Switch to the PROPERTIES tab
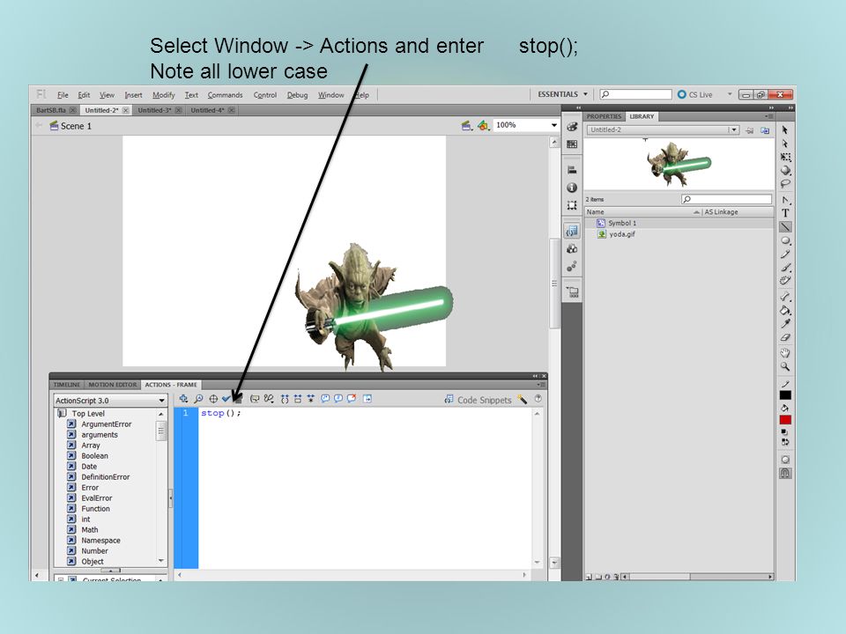 pyautogui.click(x=604, y=116)
